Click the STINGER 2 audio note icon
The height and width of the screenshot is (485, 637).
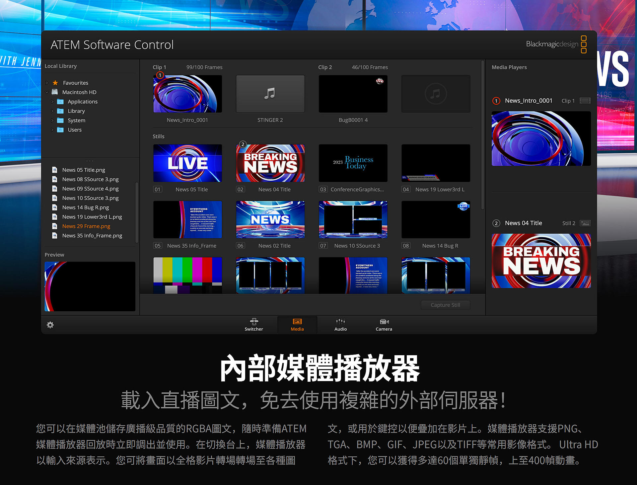[270, 94]
